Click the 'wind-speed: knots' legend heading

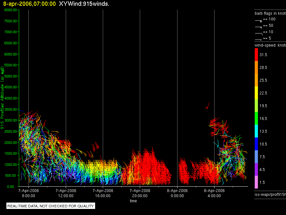coord(270,45)
